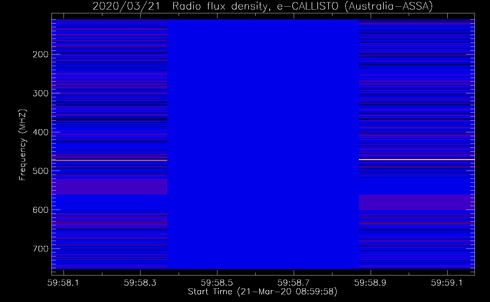This screenshot has height=302, width=490.
Task: Click the purple band near 580 MHz on right
Action: [x=416, y=202]
